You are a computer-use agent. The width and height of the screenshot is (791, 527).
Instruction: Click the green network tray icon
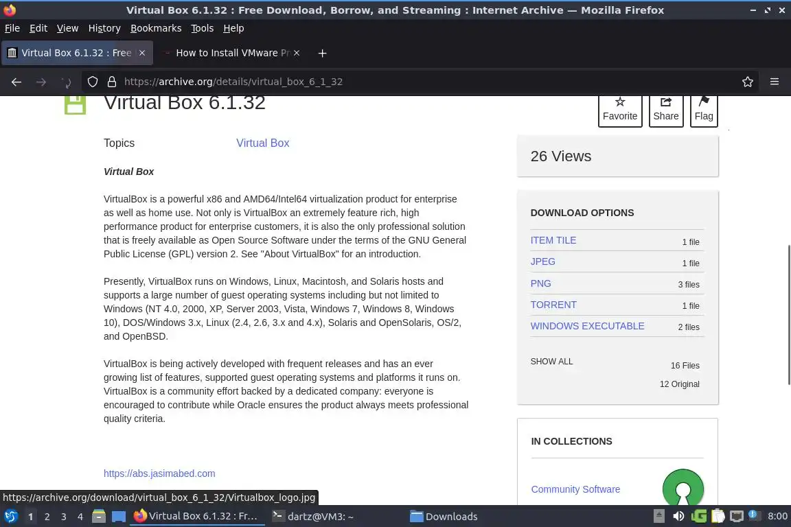pyautogui.click(x=699, y=516)
